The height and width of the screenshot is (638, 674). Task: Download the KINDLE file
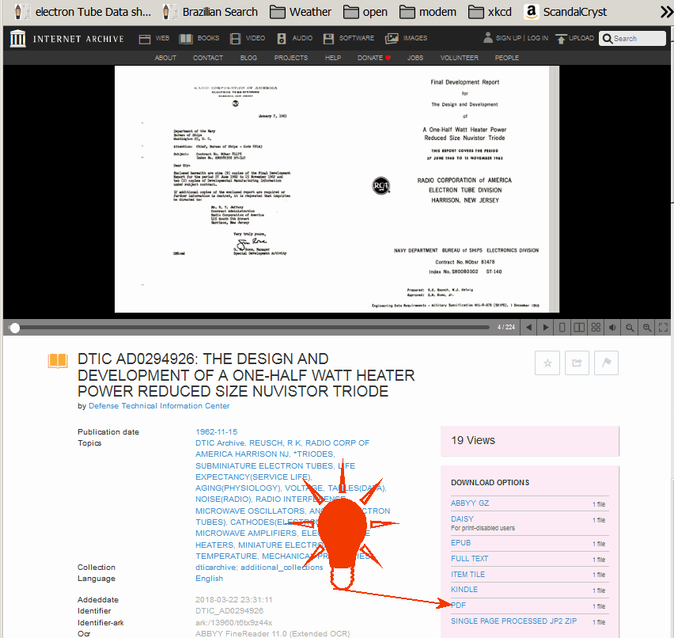pos(464,590)
